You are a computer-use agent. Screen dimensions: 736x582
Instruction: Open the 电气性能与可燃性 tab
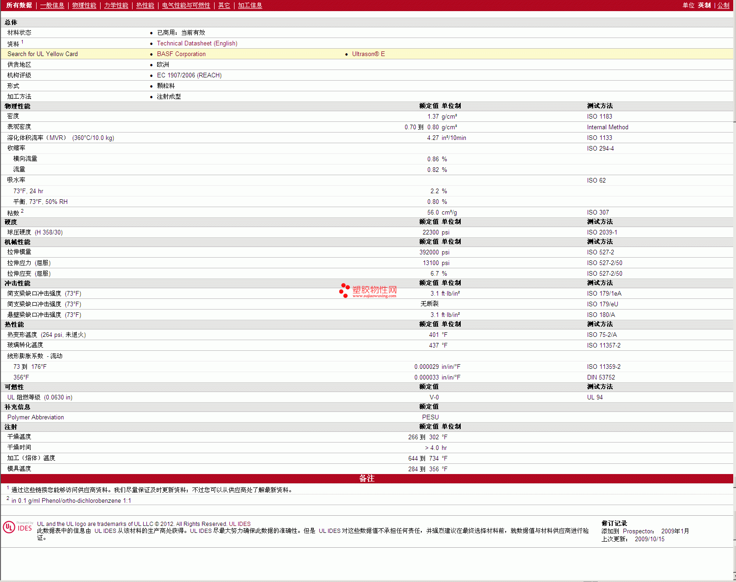pyautogui.click(x=186, y=6)
